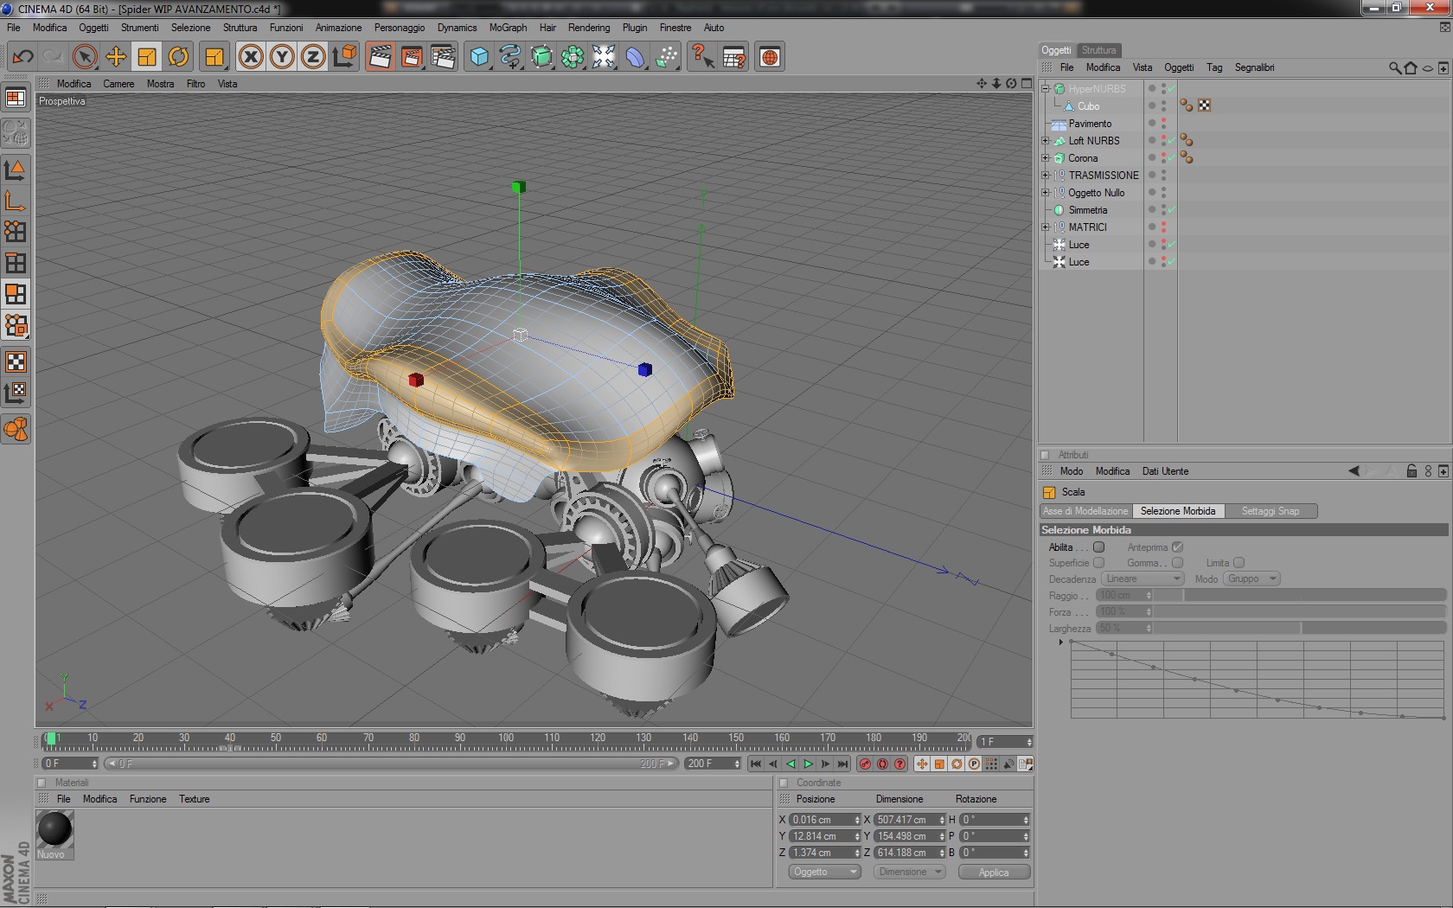1453x908 pixels.
Task: Switch to the Settaggi Snap tab
Action: click(1270, 511)
